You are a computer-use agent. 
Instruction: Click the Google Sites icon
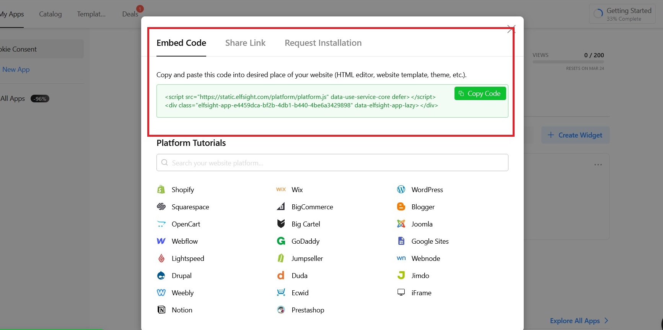(x=401, y=241)
